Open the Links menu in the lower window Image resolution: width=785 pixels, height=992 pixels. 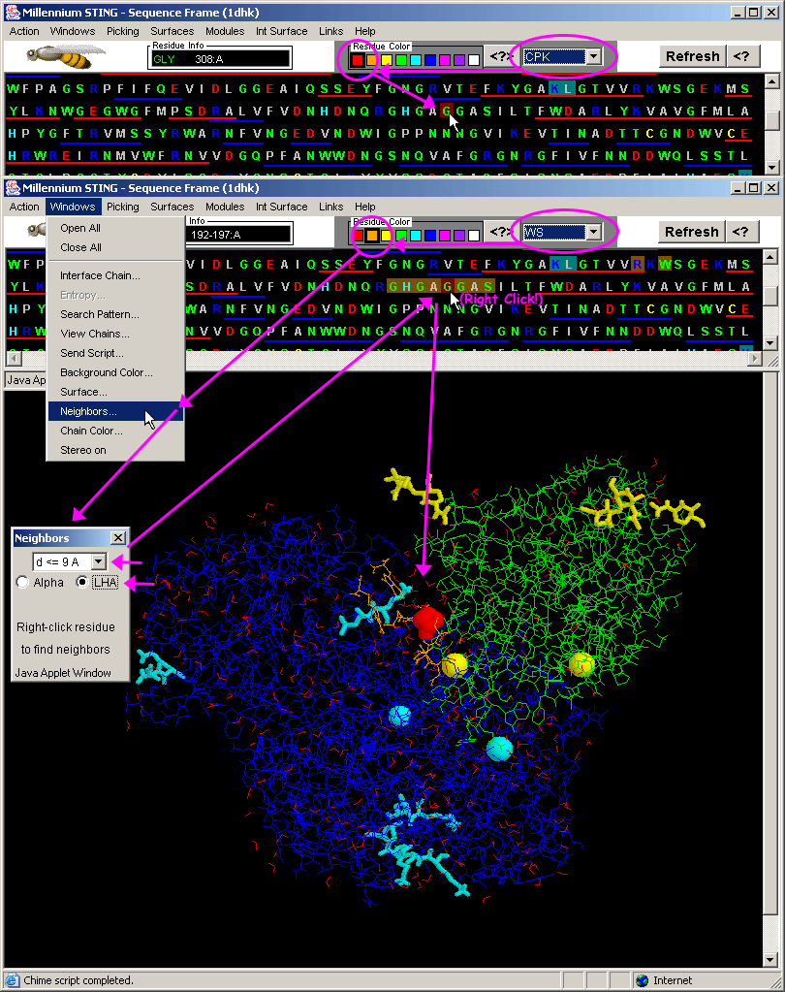(330, 207)
